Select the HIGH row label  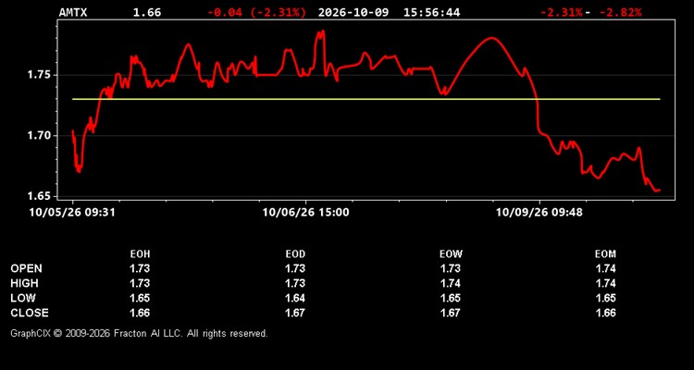24,283
